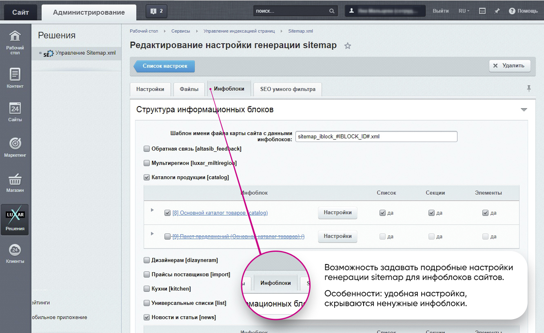Image resolution: width=544 pixels, height=333 pixels.
Task: Open the RU language dropdown
Action: pos(464,11)
